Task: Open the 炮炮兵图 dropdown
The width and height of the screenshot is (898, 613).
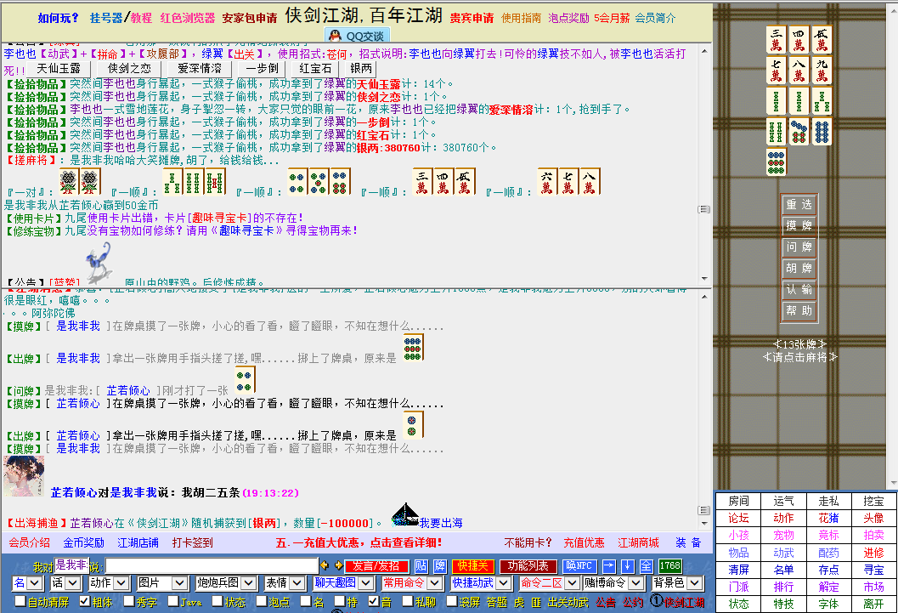Action: (x=225, y=583)
